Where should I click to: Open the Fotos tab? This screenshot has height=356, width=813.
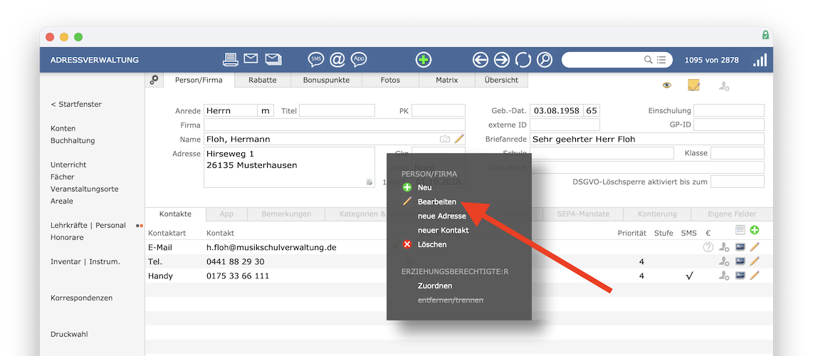tap(390, 80)
